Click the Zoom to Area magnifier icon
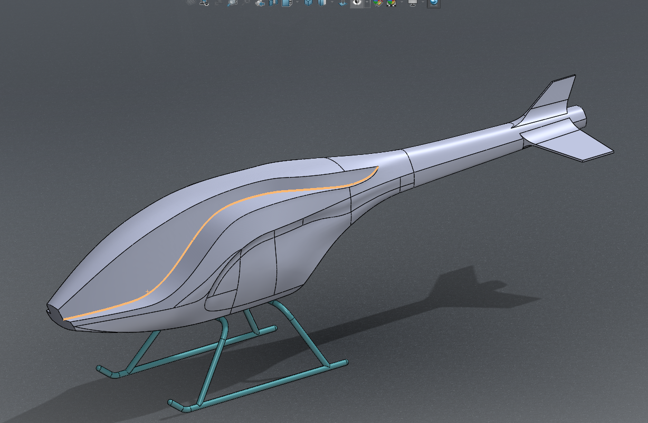 tap(232, 2)
